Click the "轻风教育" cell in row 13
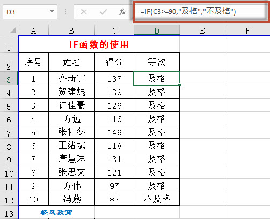 click(56, 212)
